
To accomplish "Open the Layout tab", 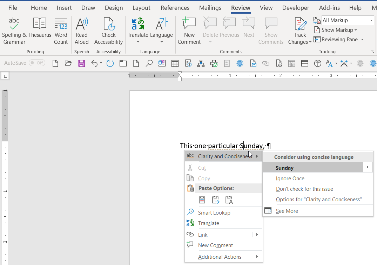I will coord(141,8).
